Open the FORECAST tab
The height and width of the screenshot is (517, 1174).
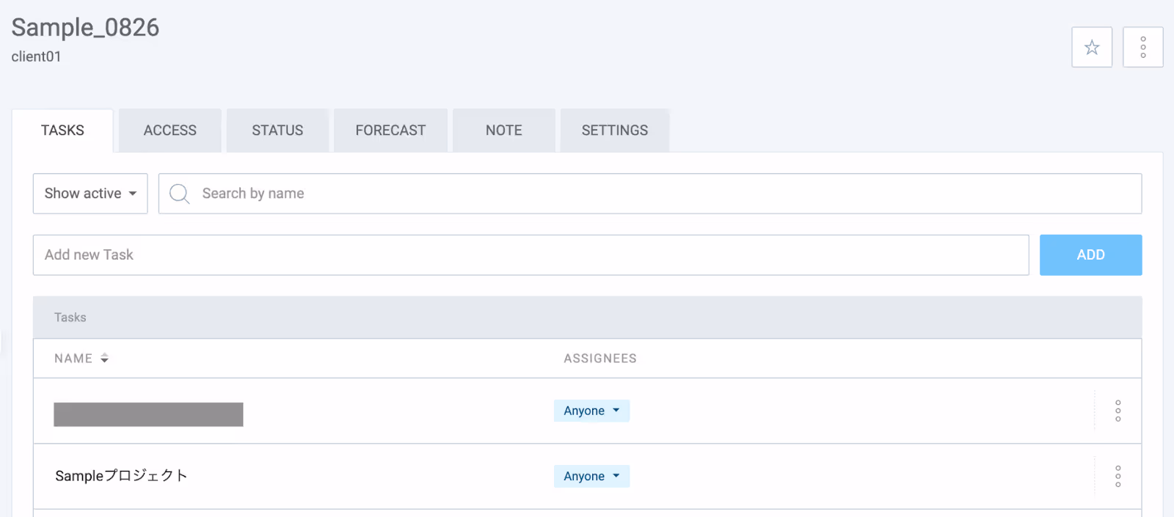click(390, 131)
